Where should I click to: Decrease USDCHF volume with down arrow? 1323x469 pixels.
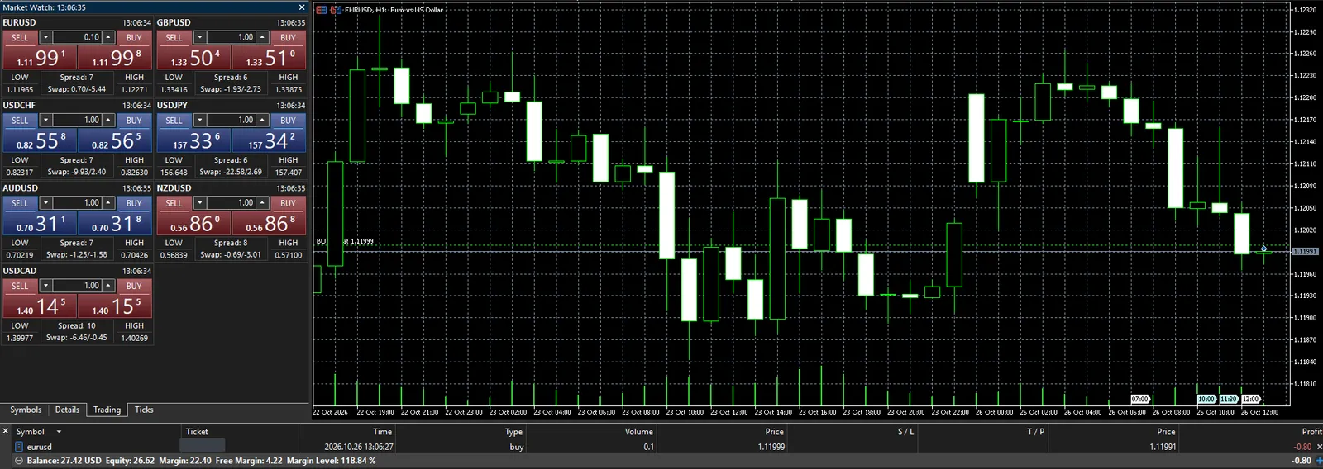(46, 121)
